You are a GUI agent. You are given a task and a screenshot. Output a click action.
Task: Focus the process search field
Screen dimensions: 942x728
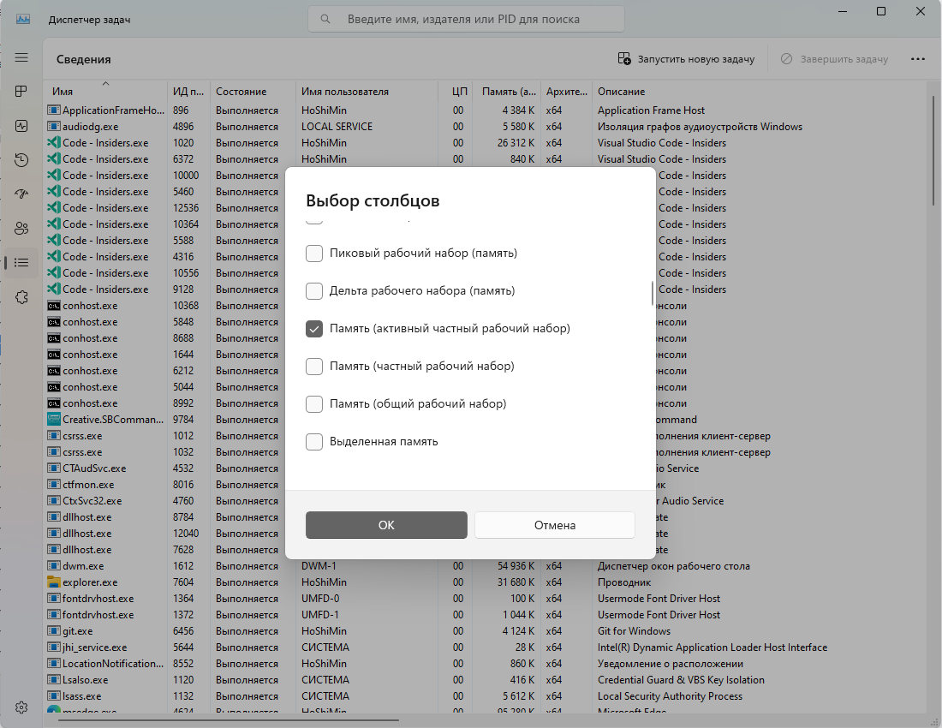pos(467,19)
